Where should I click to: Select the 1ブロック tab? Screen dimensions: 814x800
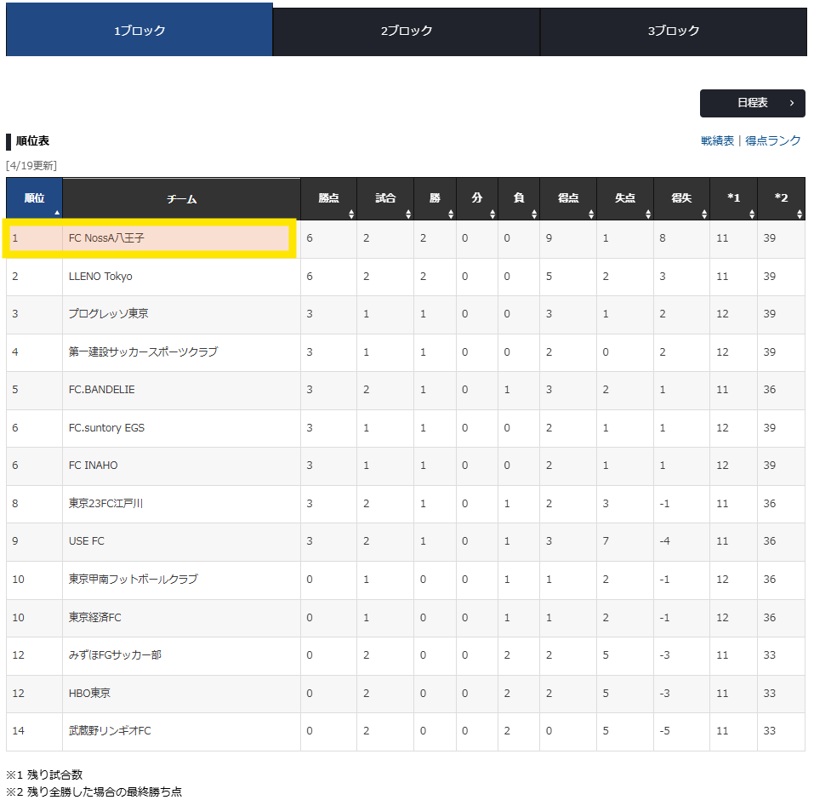tap(139, 31)
